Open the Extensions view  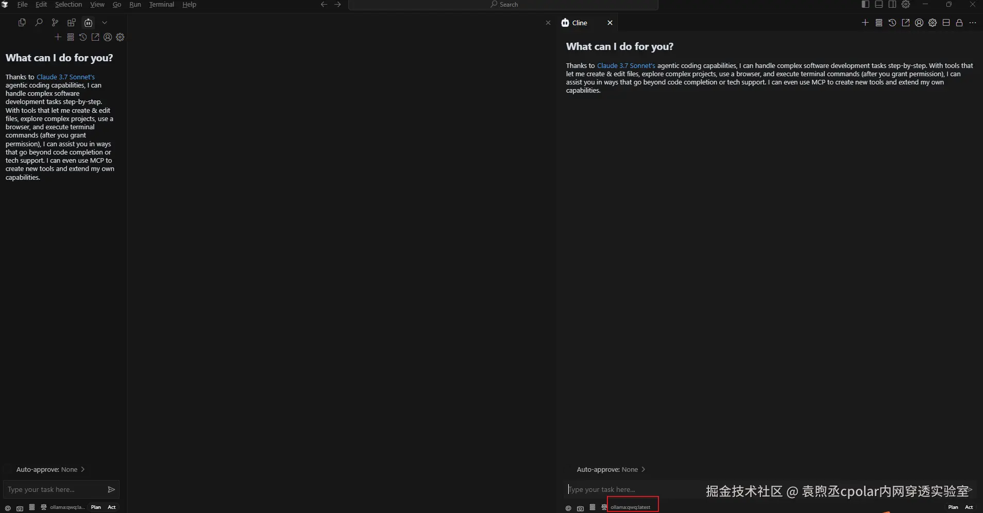72,23
